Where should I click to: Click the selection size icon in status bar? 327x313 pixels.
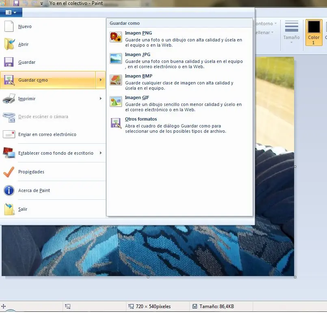click(x=67, y=306)
